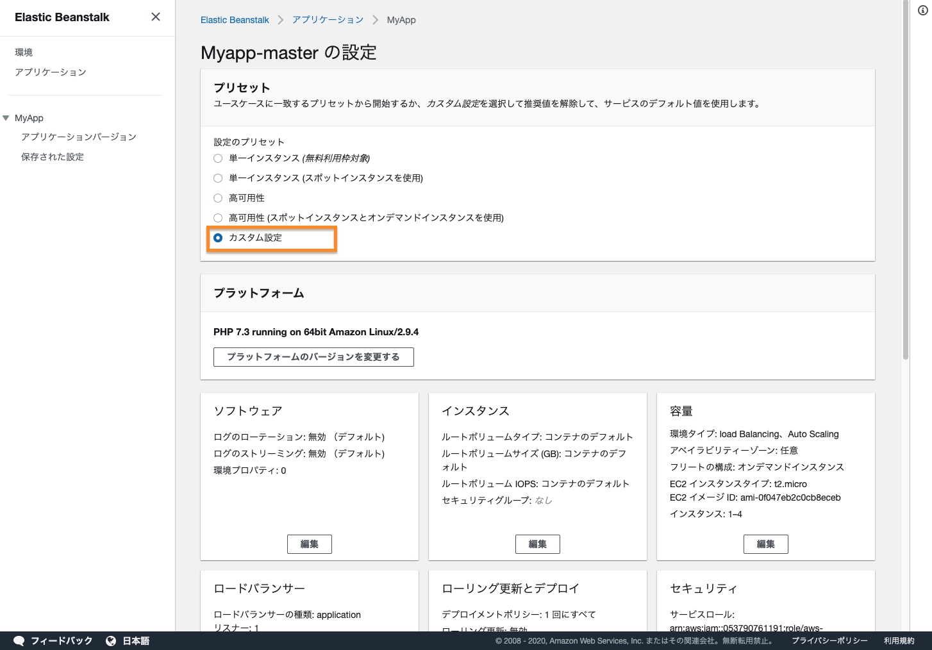932x650 pixels.
Task: Edit the 容量 configuration card
Action: pyautogui.click(x=765, y=544)
